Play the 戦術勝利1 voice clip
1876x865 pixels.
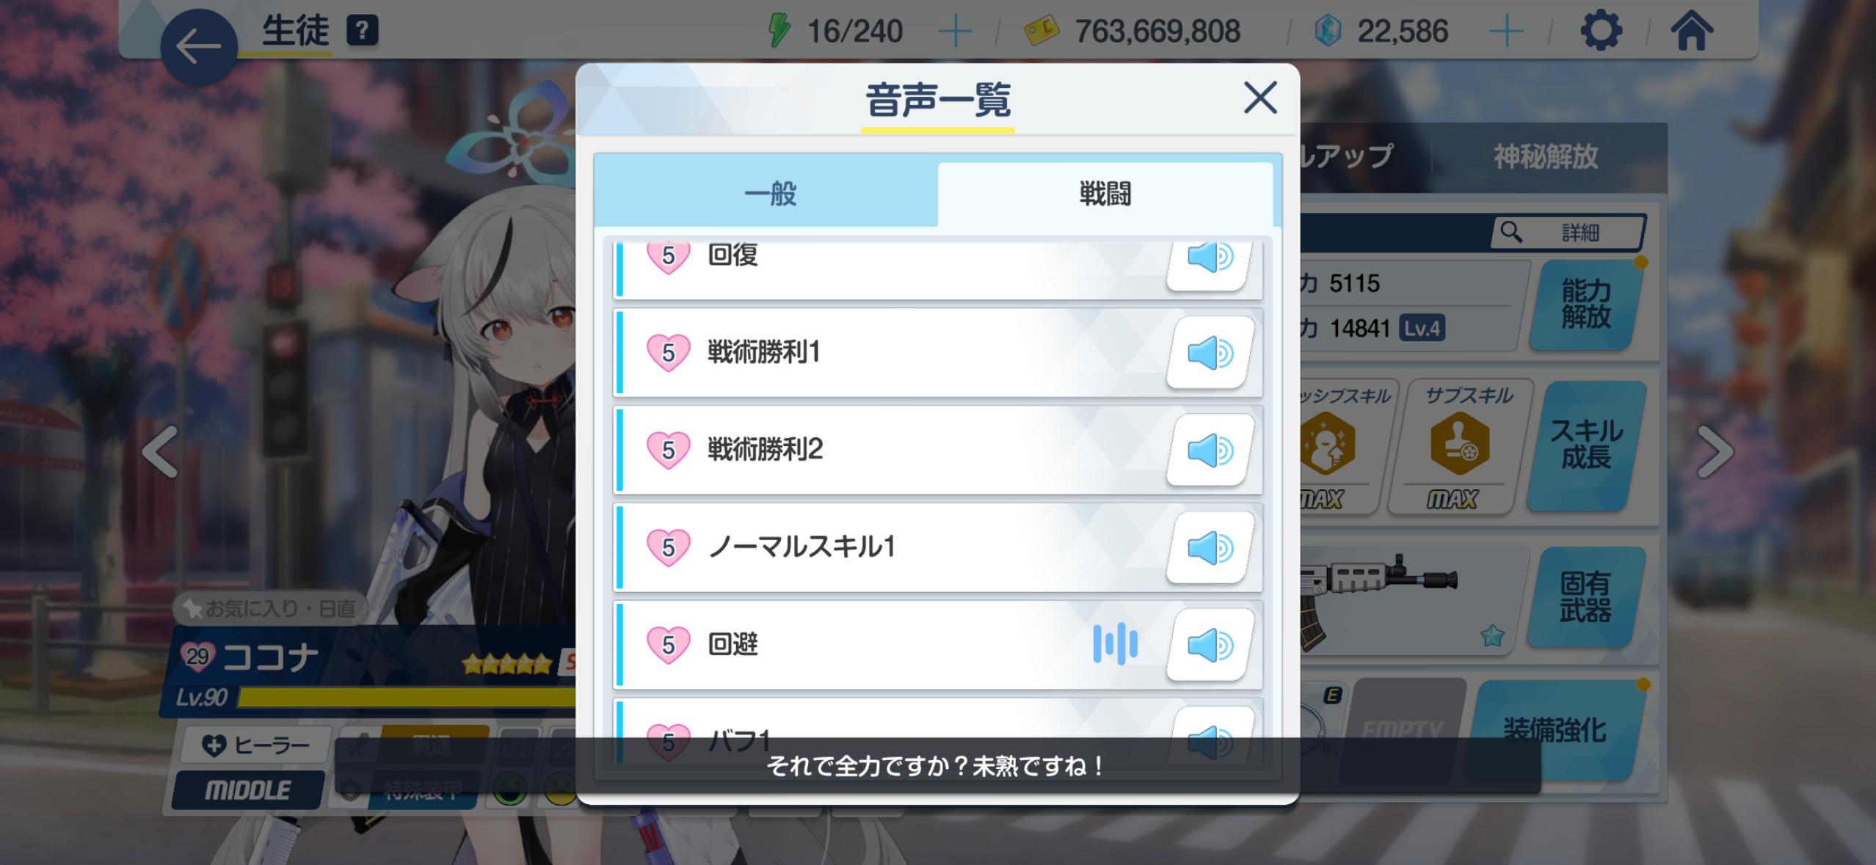1210,353
